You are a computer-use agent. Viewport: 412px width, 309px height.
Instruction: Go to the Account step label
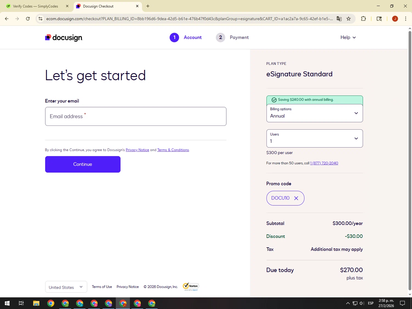[193, 37]
